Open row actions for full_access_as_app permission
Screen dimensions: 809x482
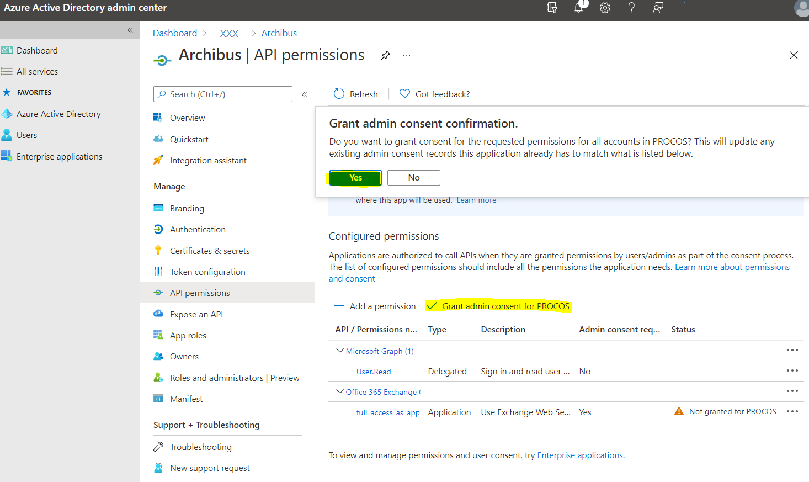coord(792,411)
